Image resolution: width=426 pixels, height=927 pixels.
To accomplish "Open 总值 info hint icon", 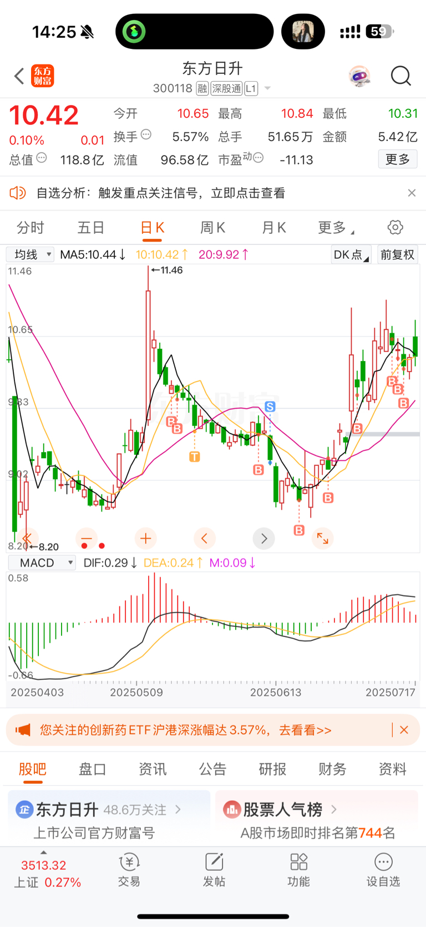I will (x=42, y=158).
